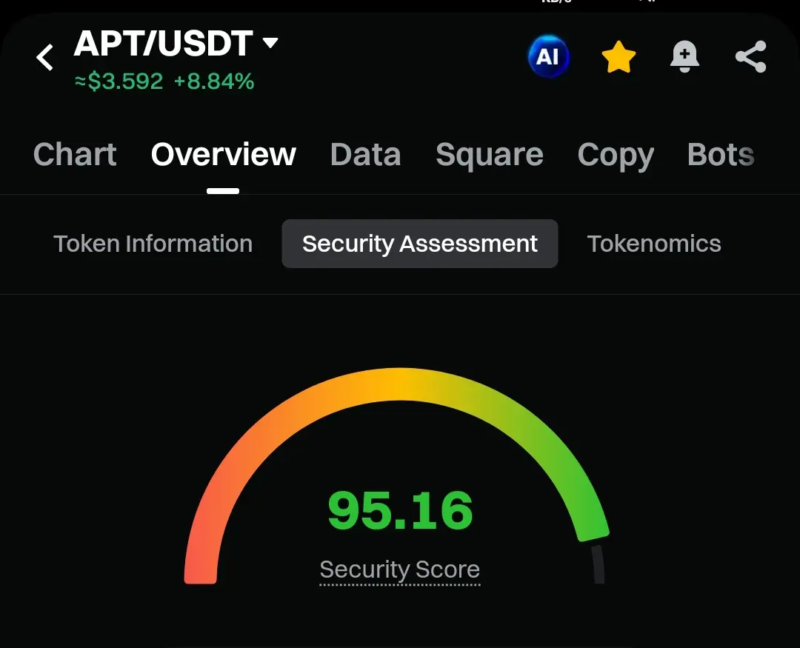
Task: Add a price alert via bell icon
Action: point(684,56)
